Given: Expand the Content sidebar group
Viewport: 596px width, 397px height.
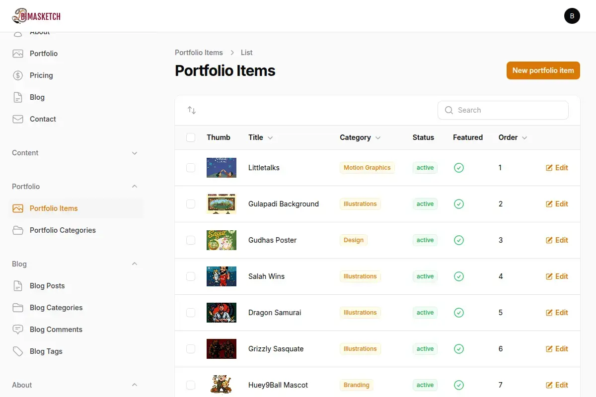Looking at the screenshot, I should (x=135, y=153).
